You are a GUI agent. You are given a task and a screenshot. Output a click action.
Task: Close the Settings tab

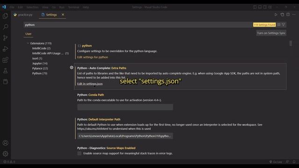click(63, 14)
